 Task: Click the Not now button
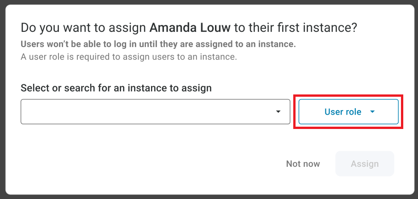coord(302,164)
